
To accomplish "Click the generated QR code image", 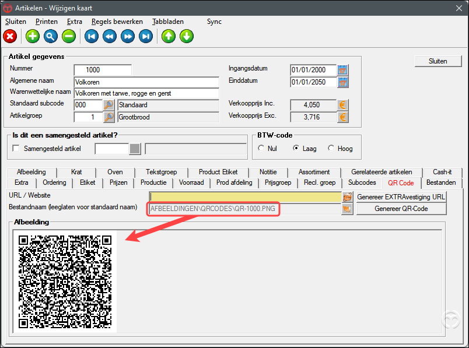I will (x=65, y=282).
